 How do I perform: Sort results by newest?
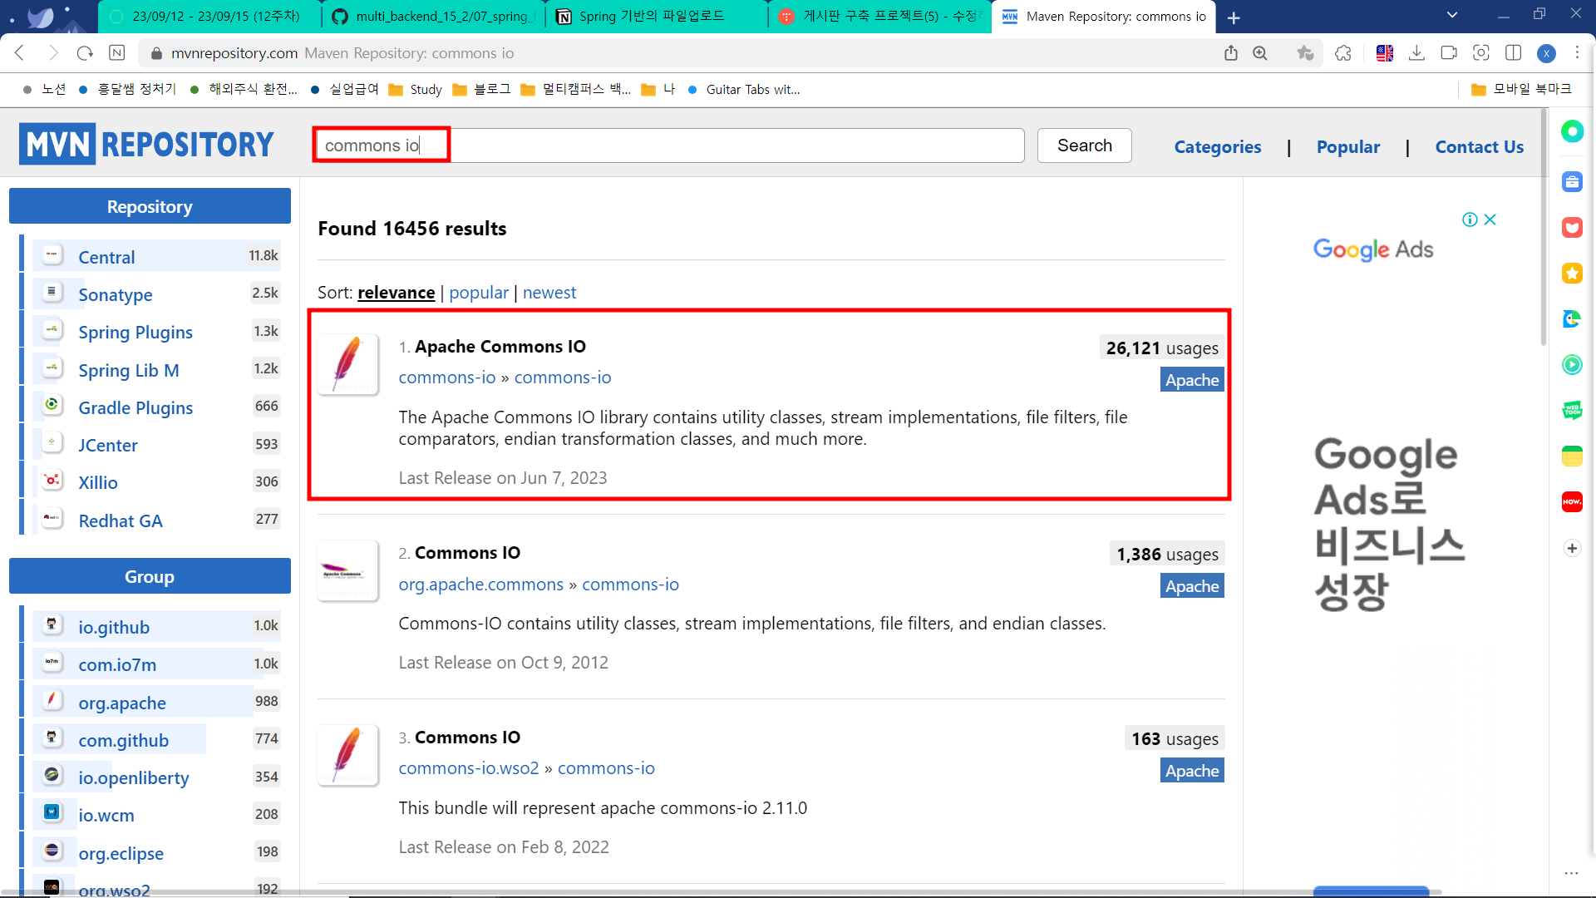pos(549,293)
